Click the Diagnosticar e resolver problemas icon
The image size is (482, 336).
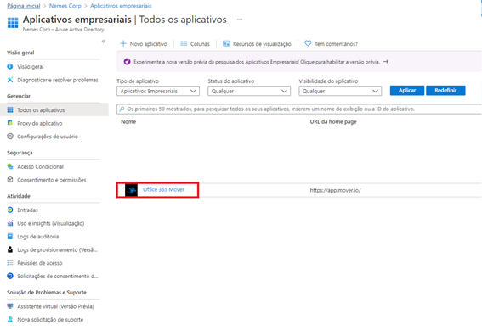(10, 80)
